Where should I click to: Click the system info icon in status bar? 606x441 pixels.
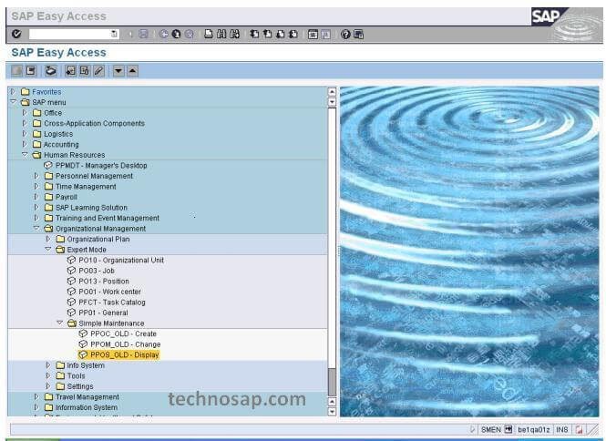pos(508,429)
